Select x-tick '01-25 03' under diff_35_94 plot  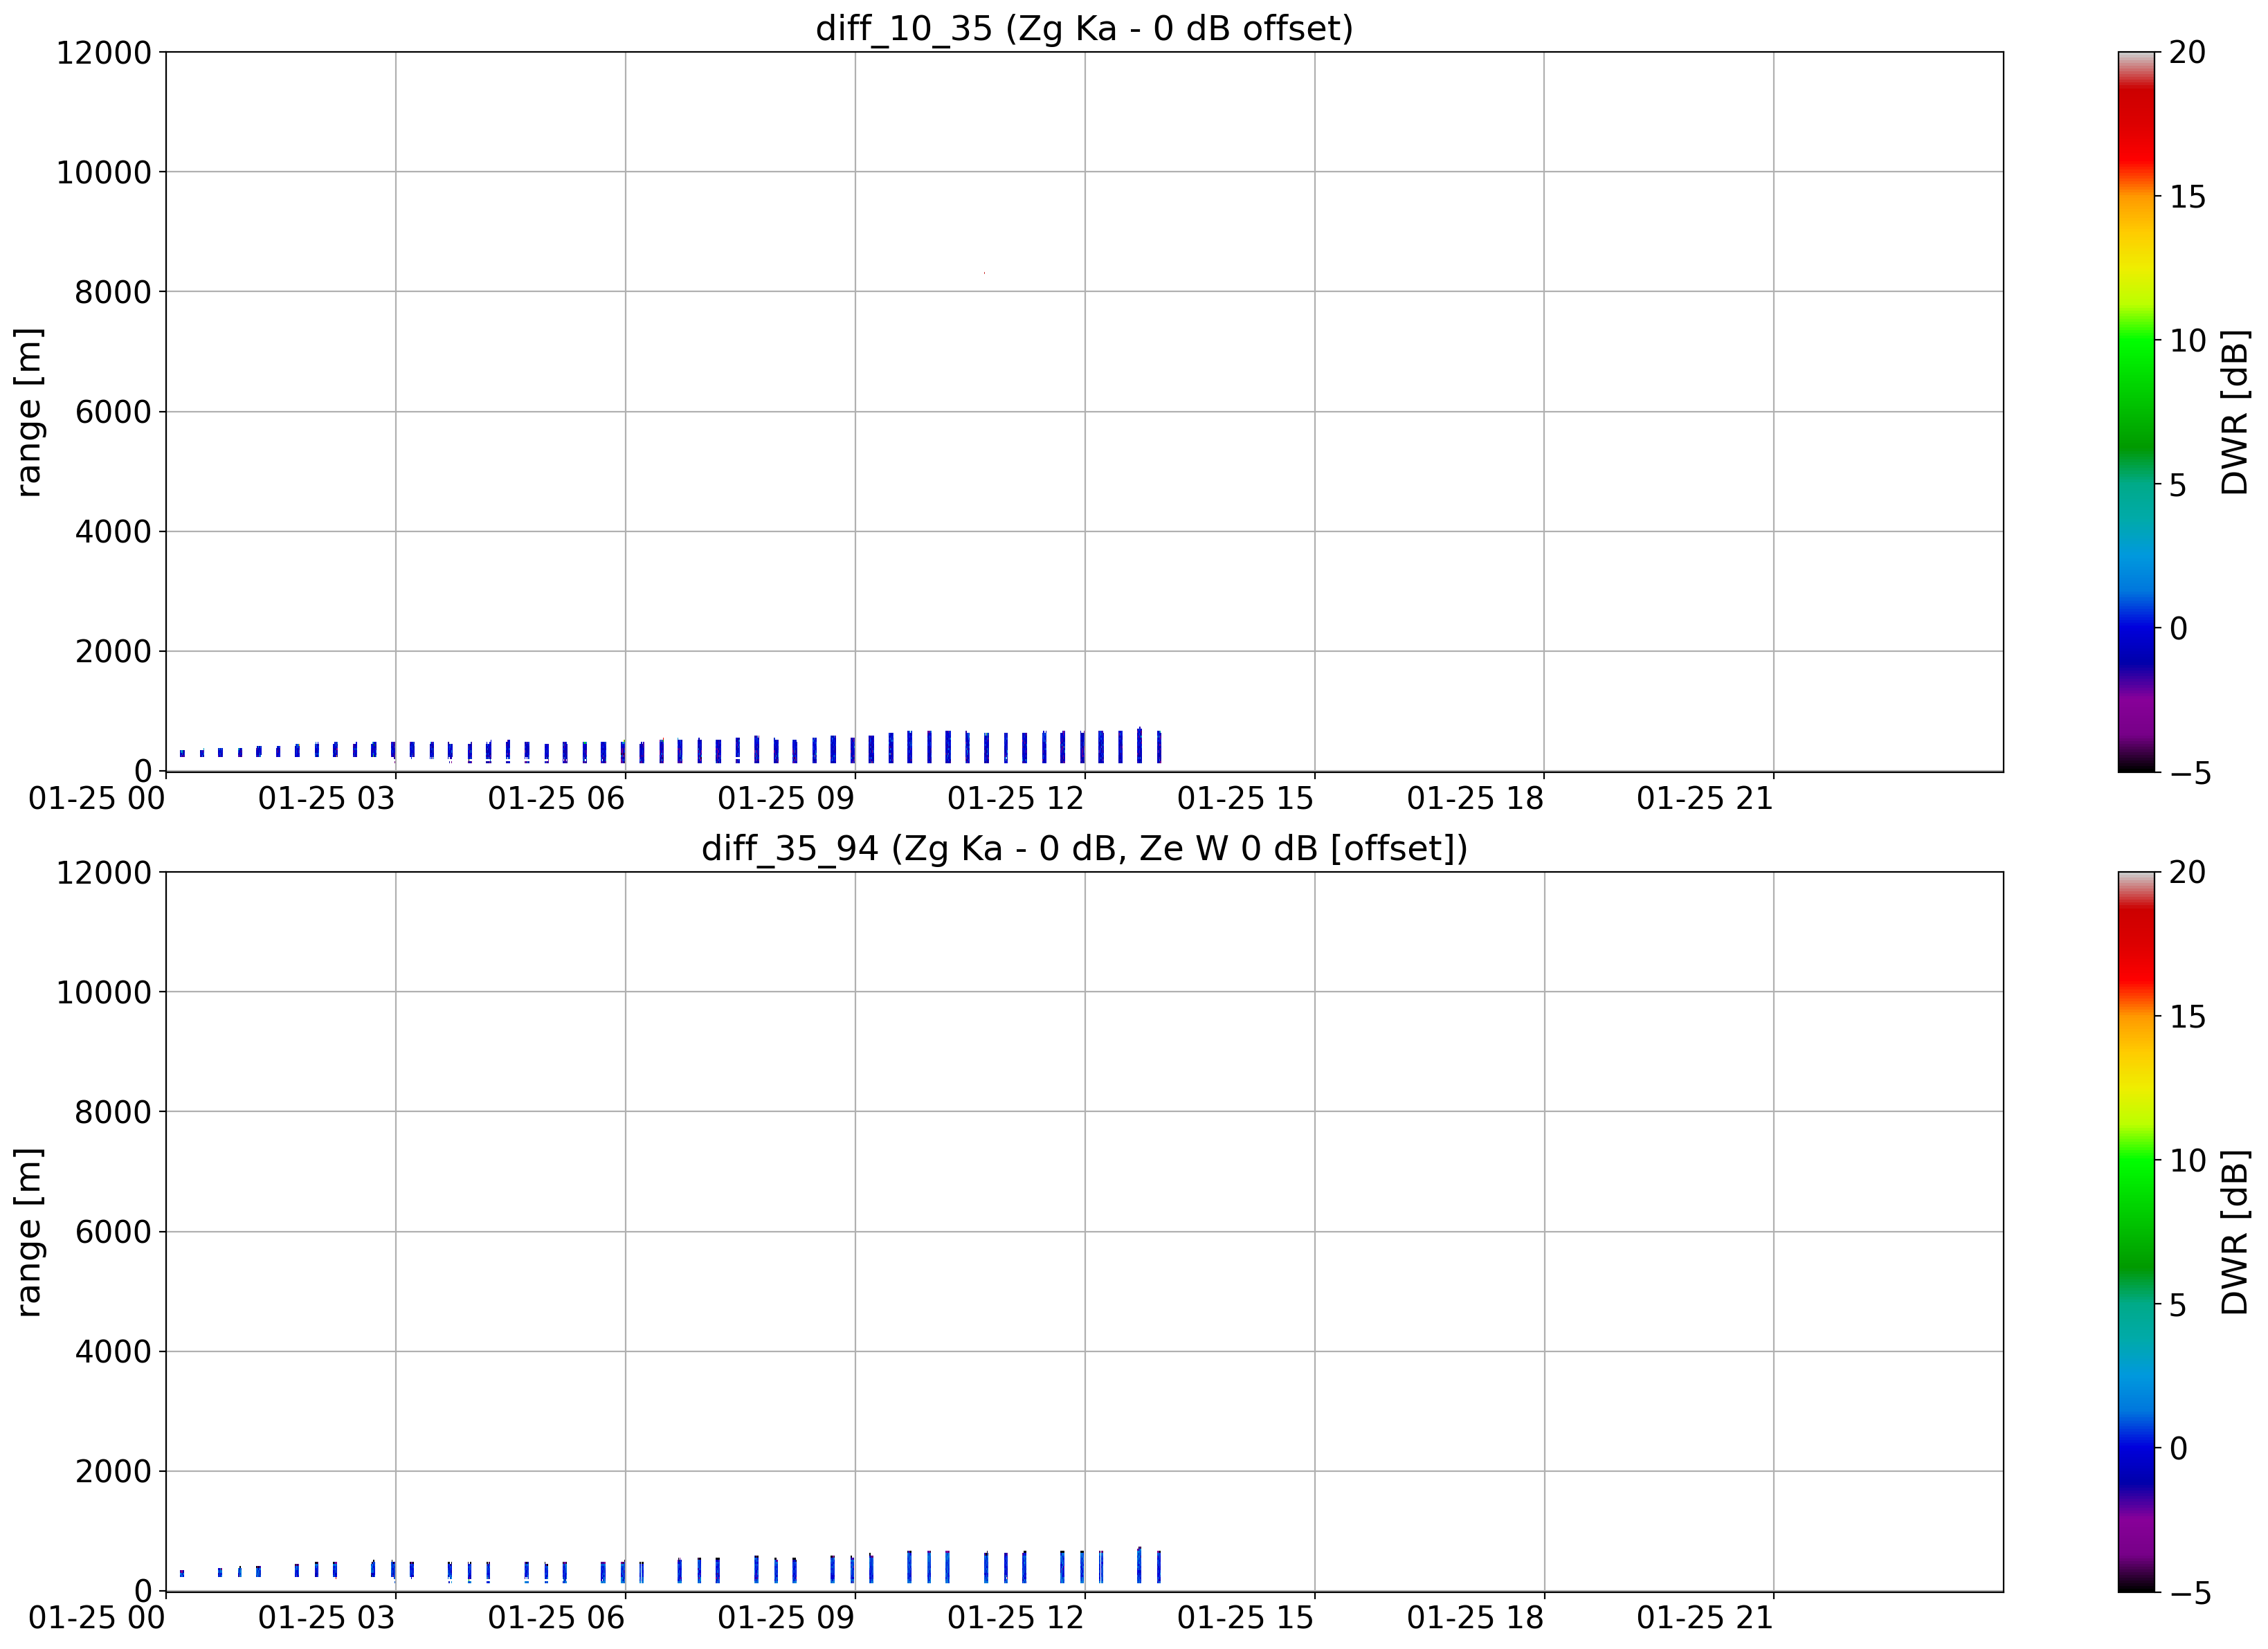pos(327,1618)
